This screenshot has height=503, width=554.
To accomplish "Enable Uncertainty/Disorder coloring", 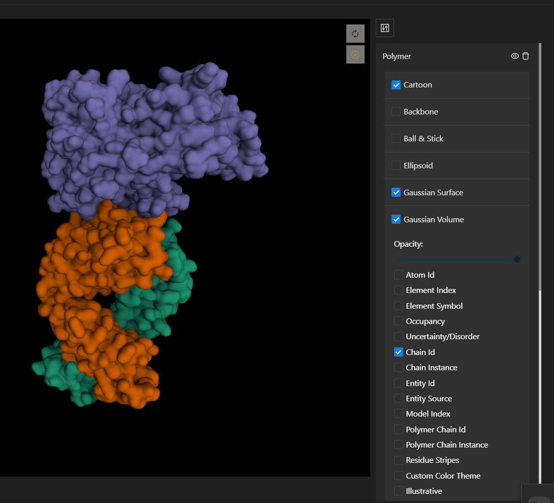I will [x=399, y=337].
